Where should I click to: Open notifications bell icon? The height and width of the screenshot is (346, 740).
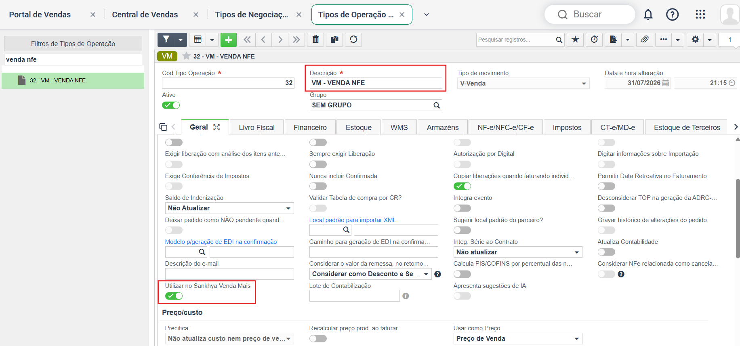pyautogui.click(x=648, y=15)
